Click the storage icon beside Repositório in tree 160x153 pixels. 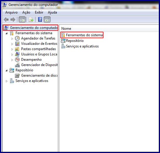point(12,70)
